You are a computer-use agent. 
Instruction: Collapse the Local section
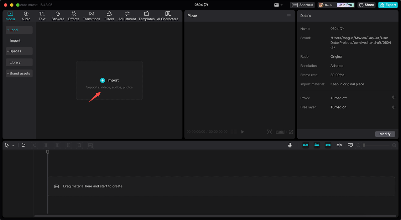(19, 30)
